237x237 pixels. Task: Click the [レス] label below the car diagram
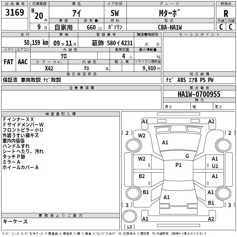tap(129, 227)
